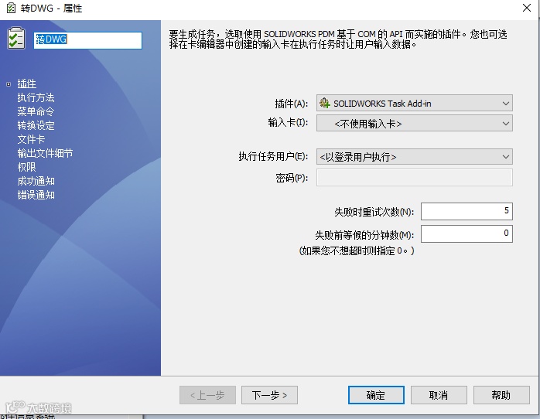Click the 密码(P) password field
The image size is (540, 419).
(415, 178)
